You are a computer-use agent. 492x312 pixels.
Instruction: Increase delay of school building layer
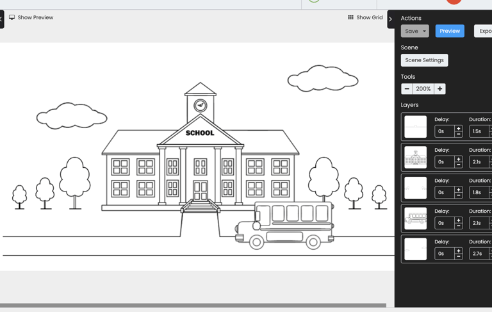click(x=459, y=159)
